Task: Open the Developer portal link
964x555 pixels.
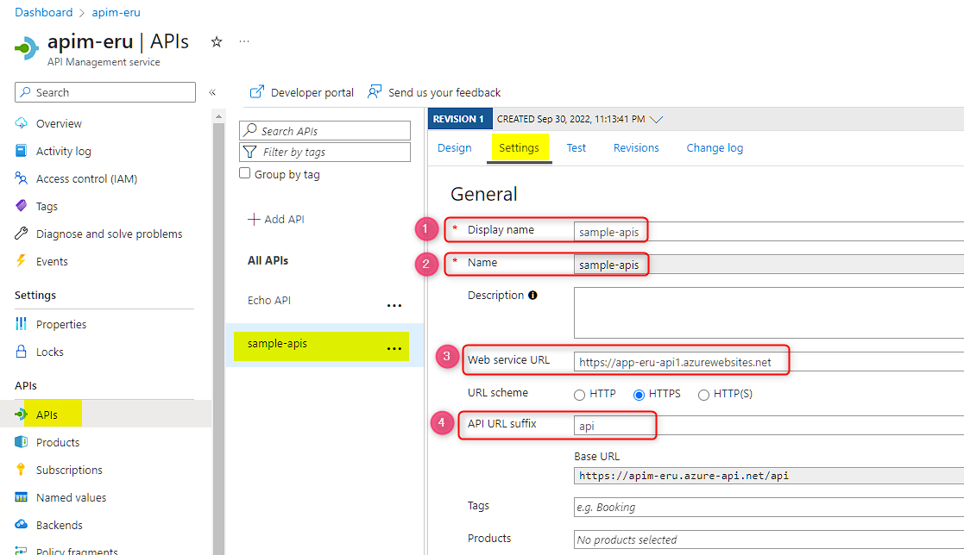Action: click(x=312, y=93)
